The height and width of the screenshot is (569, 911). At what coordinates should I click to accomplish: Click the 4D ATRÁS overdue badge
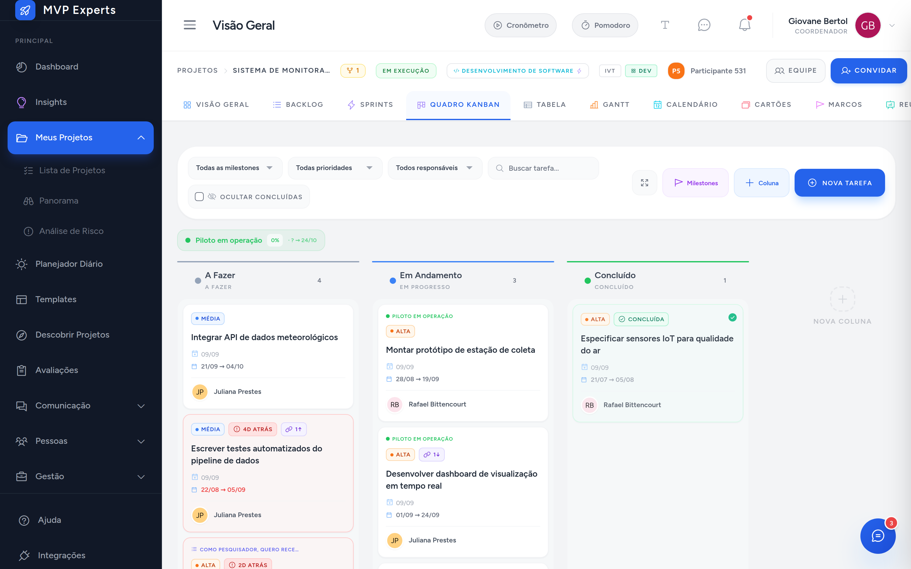253,429
